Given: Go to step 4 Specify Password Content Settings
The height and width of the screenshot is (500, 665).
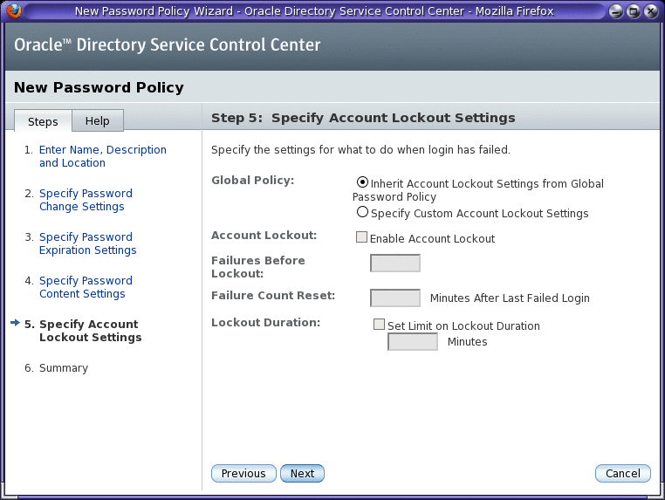Looking at the screenshot, I should tap(86, 287).
